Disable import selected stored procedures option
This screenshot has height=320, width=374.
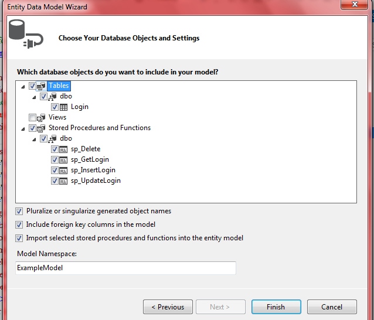click(x=19, y=238)
